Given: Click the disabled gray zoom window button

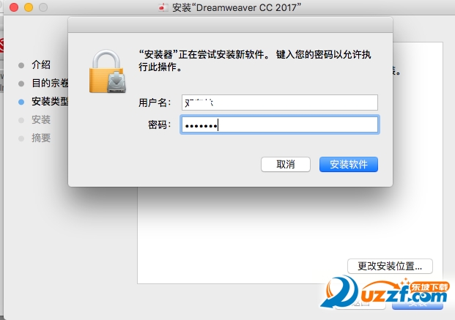Looking at the screenshot, I should click(x=43, y=7).
